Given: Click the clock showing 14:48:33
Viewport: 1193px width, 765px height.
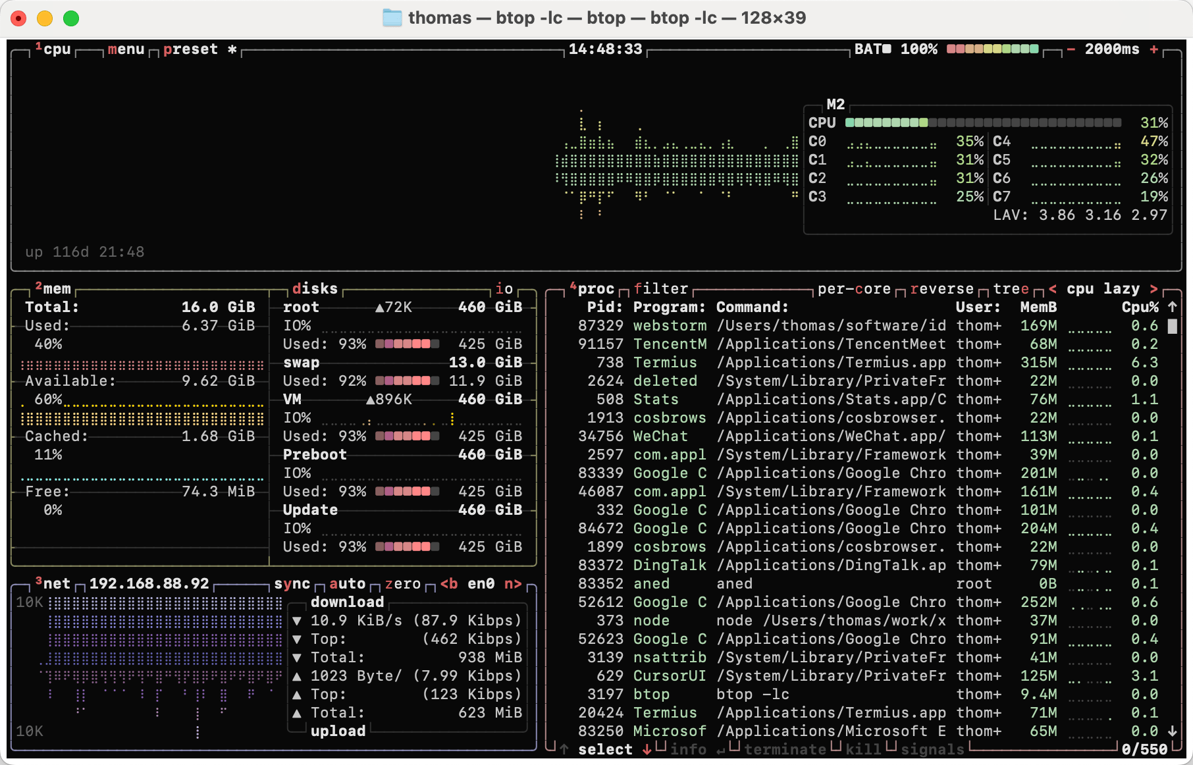Looking at the screenshot, I should 605,49.
